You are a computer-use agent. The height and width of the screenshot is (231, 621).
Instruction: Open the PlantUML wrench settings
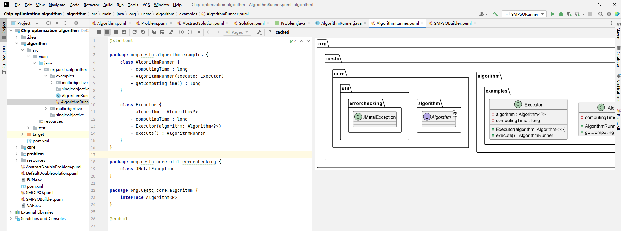(259, 32)
